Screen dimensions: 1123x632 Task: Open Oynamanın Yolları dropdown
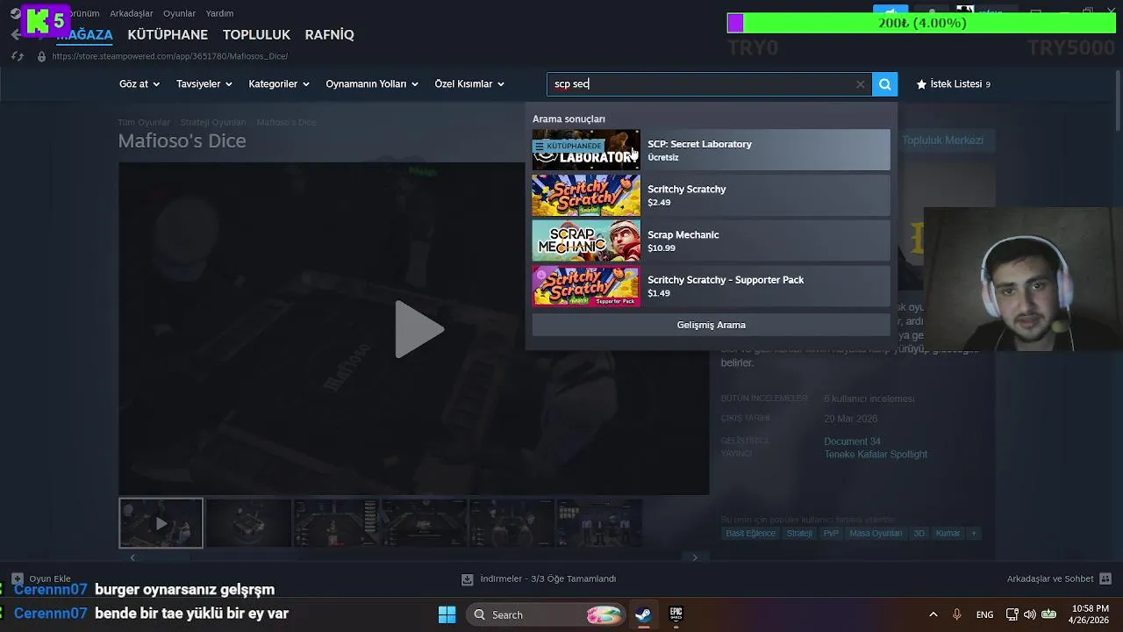click(x=372, y=84)
